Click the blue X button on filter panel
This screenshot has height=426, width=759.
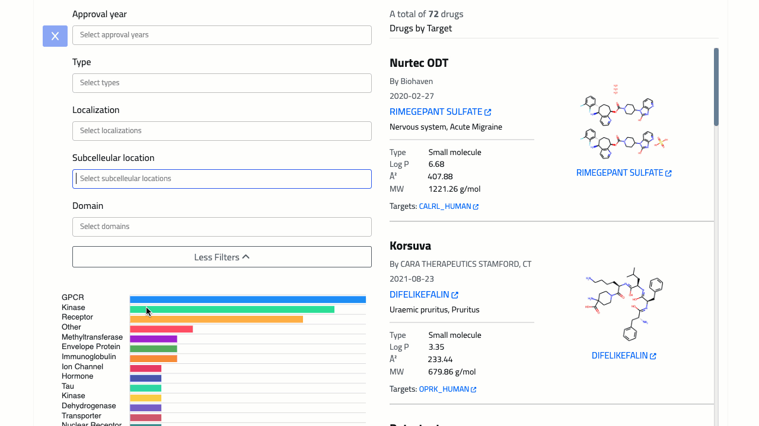(x=55, y=36)
